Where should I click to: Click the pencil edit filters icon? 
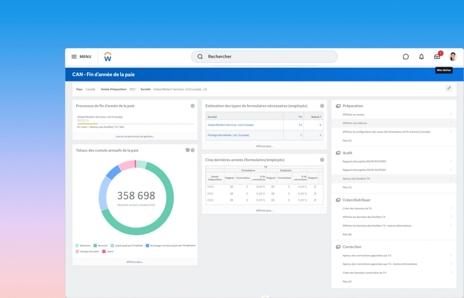(449, 88)
